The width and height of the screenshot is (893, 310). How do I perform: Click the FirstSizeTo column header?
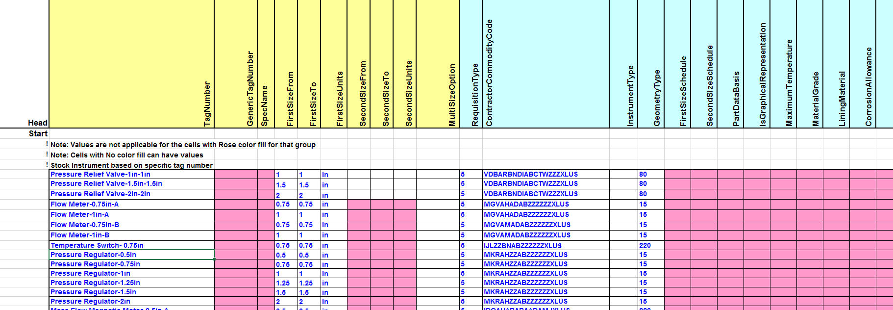tap(309, 64)
